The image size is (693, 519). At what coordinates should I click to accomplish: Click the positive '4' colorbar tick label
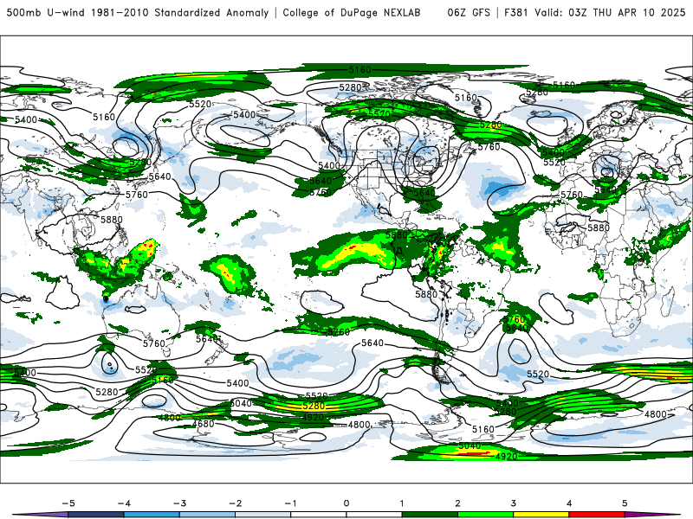tap(569, 503)
